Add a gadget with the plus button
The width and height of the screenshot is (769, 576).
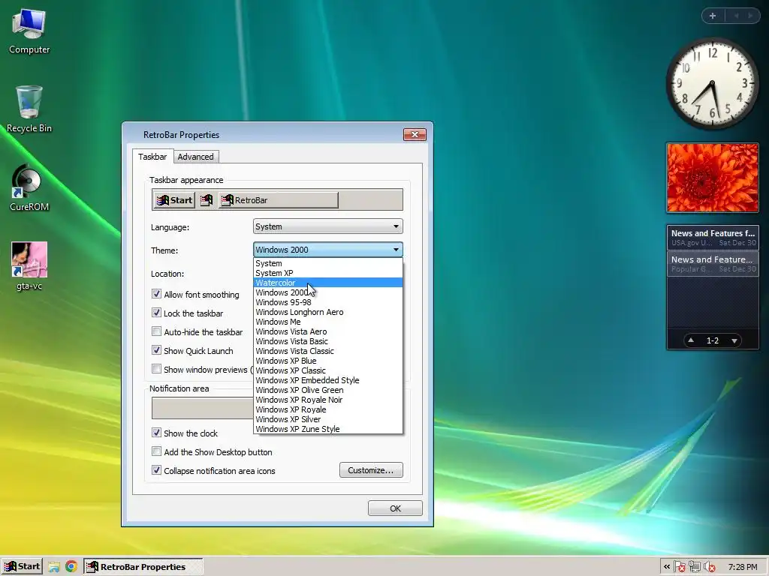713,16
